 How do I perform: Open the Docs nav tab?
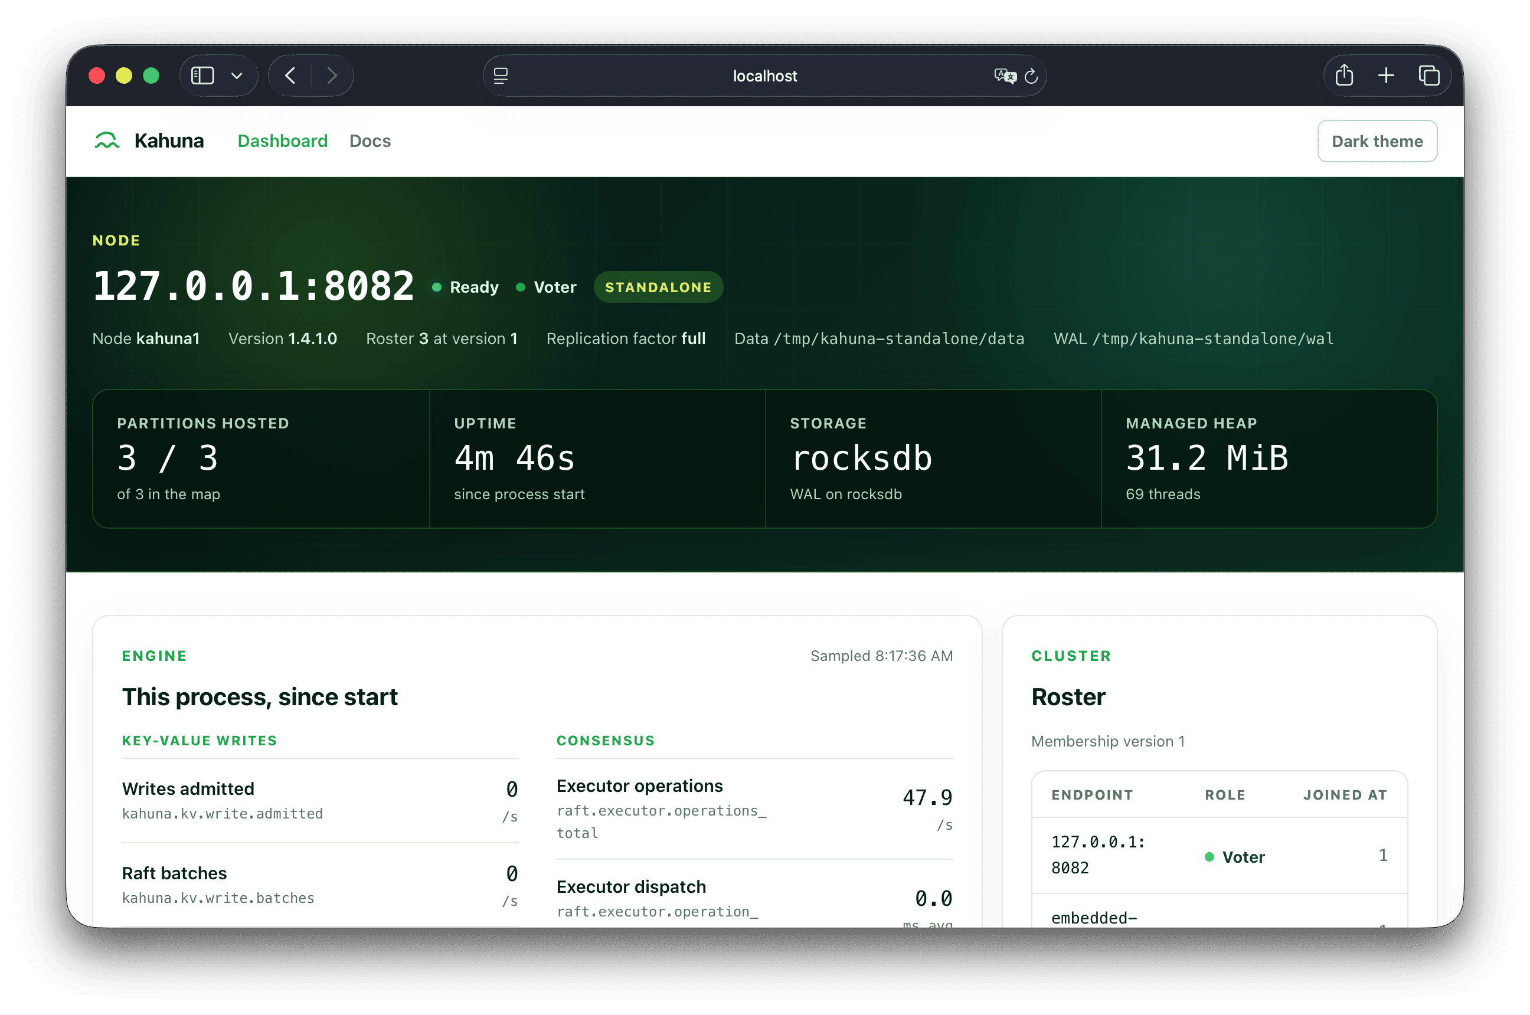(370, 141)
